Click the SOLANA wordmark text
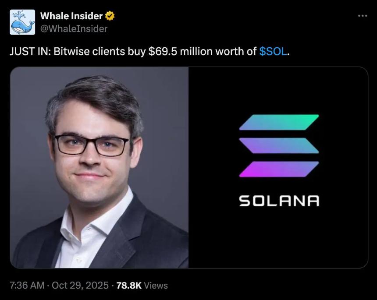Screen dimensions: 377x300 tap(279, 201)
